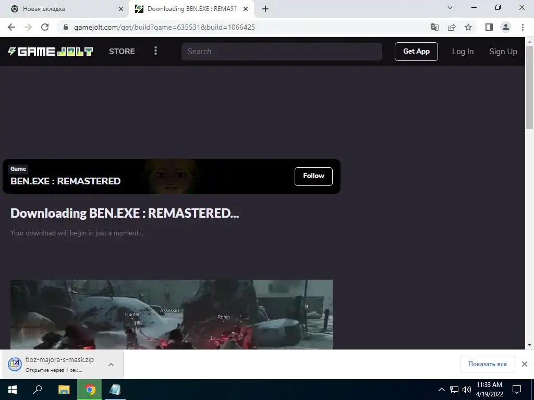Share this page icon in address bar
Image resolution: width=534 pixels, height=400 pixels.
452,27
